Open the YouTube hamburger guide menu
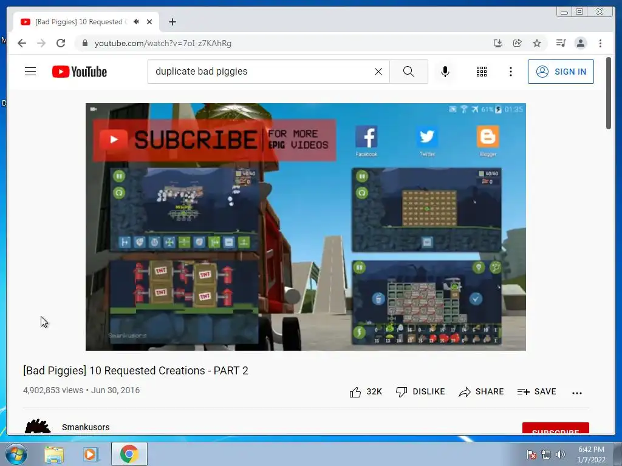This screenshot has height=466, width=622. point(30,72)
